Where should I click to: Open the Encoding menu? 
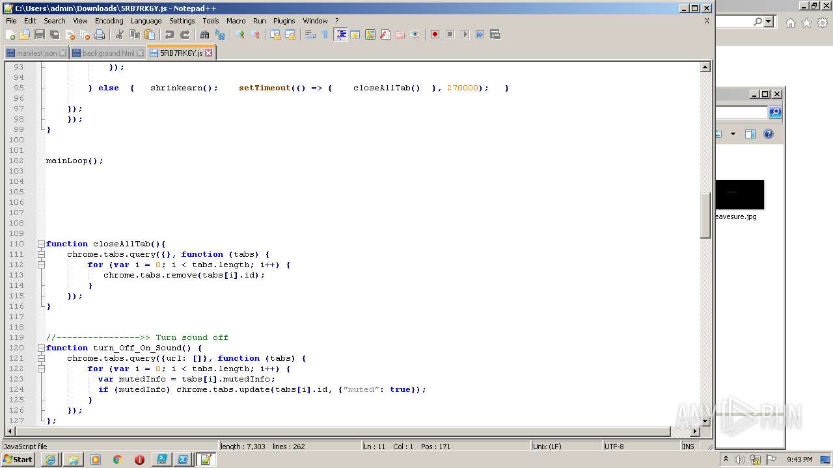pos(109,21)
